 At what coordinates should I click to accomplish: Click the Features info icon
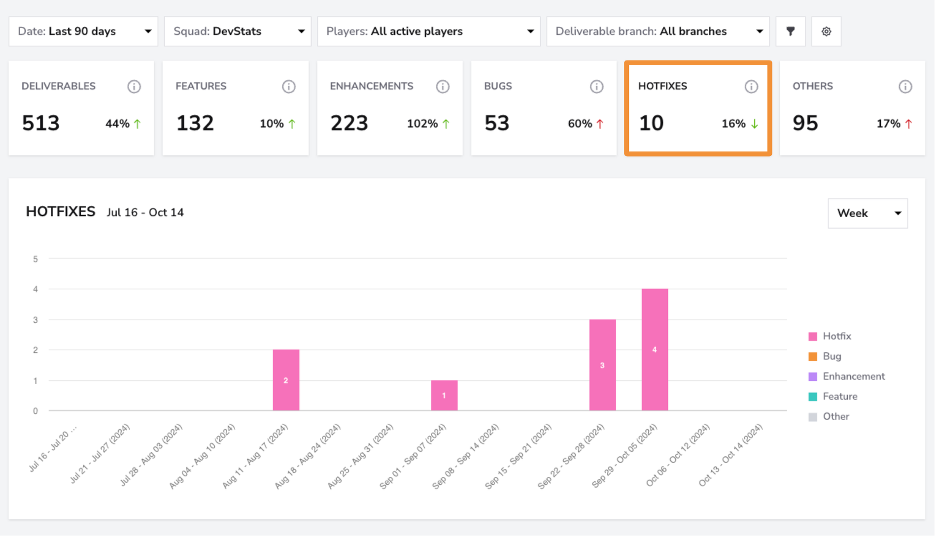coord(289,87)
